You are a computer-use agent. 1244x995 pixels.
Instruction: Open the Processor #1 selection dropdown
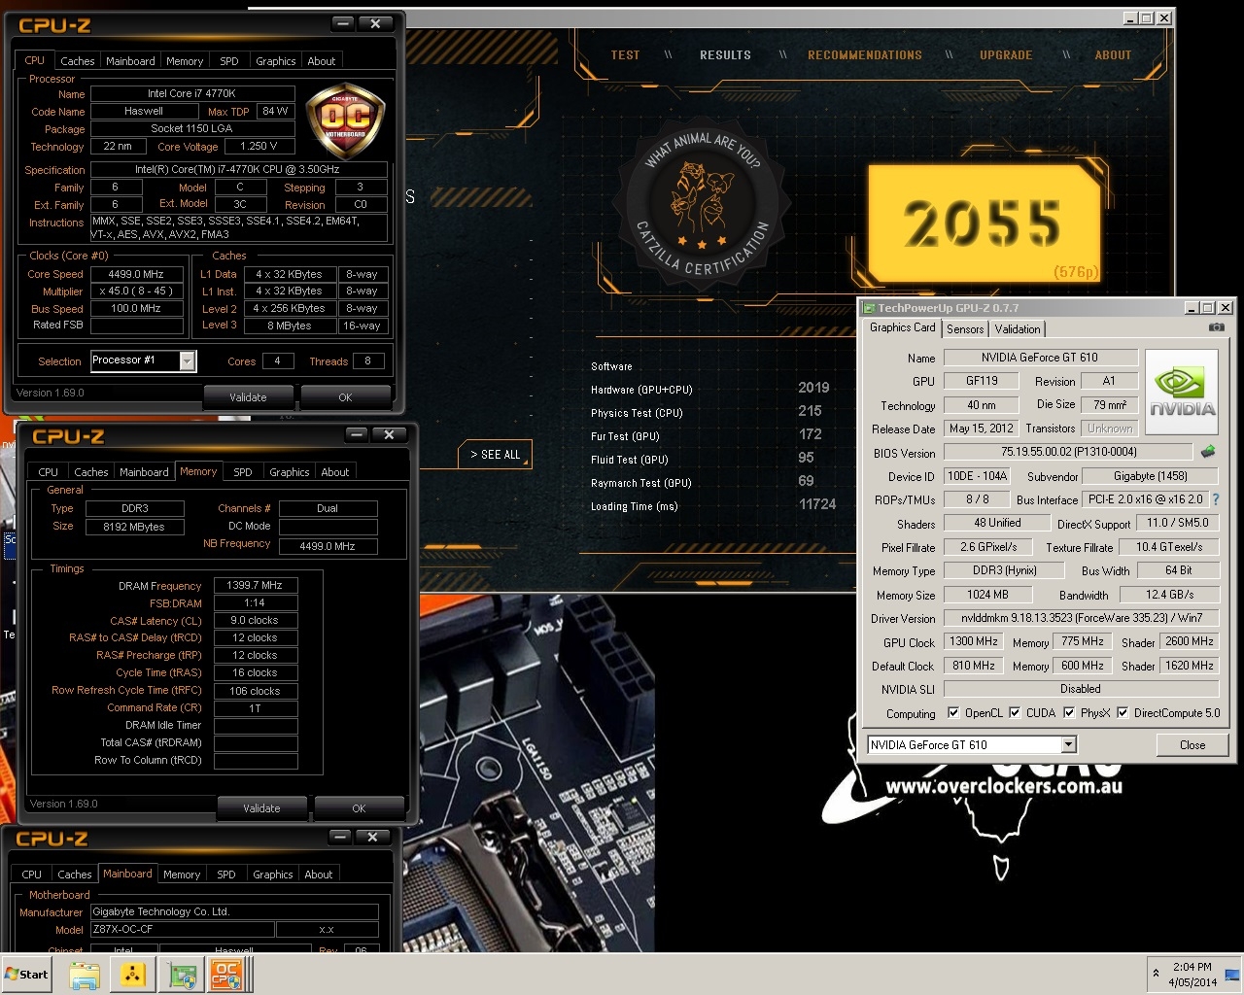pos(188,361)
